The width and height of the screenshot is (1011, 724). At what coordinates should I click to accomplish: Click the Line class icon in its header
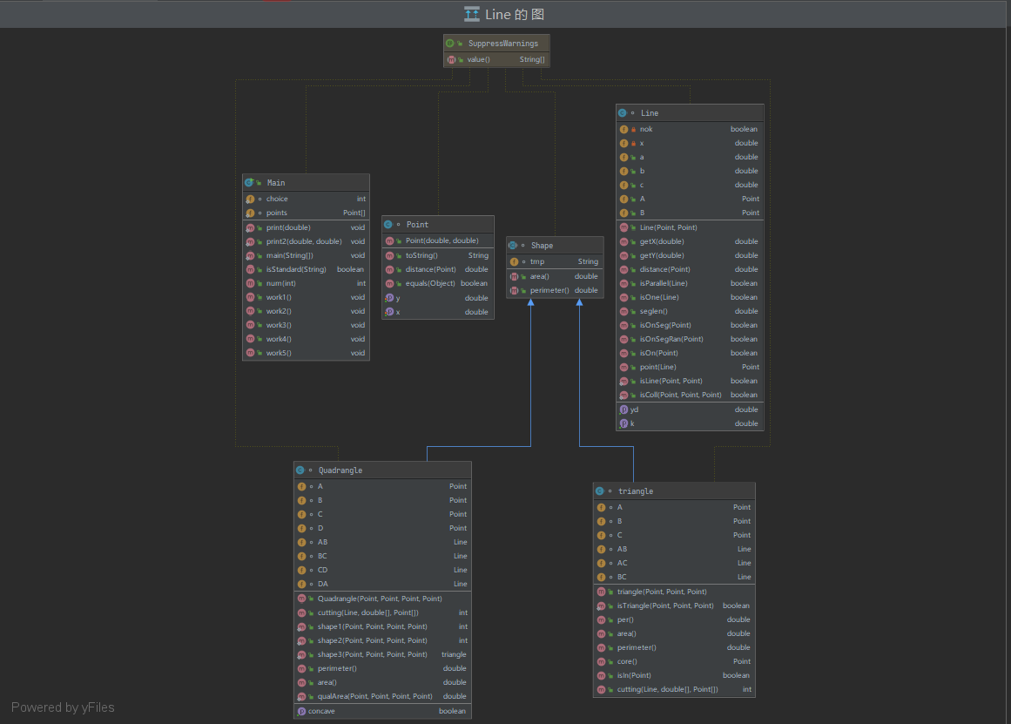click(622, 113)
